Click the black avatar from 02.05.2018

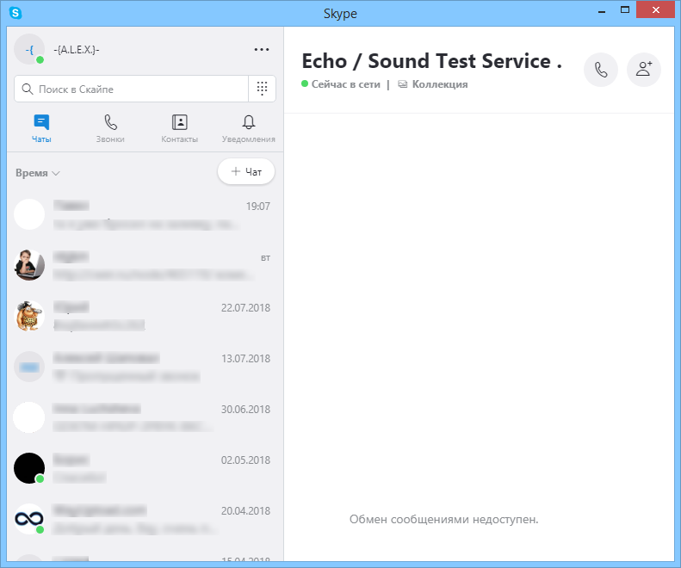(29, 468)
